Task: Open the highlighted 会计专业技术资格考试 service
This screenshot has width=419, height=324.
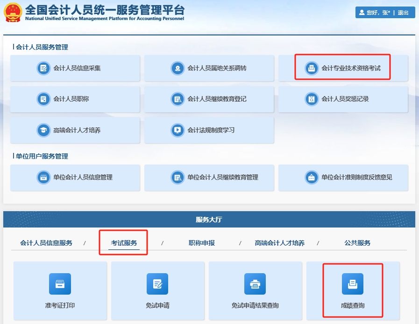Action: click(x=343, y=68)
